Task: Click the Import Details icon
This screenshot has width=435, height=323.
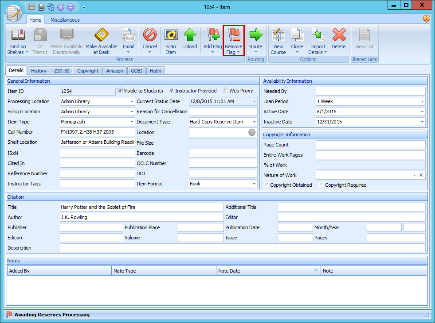Action: tap(317, 35)
